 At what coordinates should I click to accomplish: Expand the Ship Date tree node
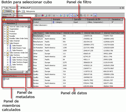point(5,69)
